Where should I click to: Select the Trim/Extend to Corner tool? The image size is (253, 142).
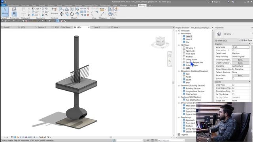77,14
